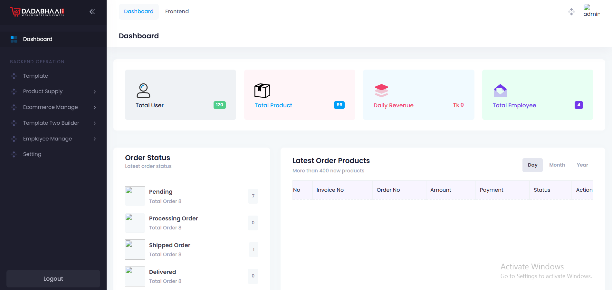Click the Total User person icon
Image resolution: width=612 pixels, height=290 pixels.
144,91
